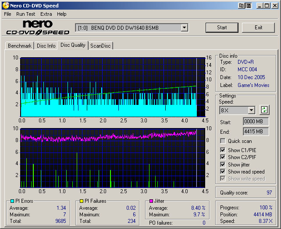Uncheck Show C1/PIE option
Screen dimensions: 281x229
pyautogui.click(x=223, y=150)
